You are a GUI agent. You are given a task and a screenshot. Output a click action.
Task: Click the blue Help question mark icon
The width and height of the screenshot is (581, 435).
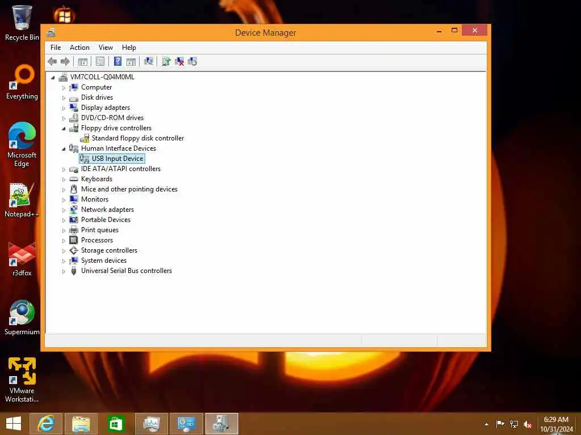tap(117, 61)
